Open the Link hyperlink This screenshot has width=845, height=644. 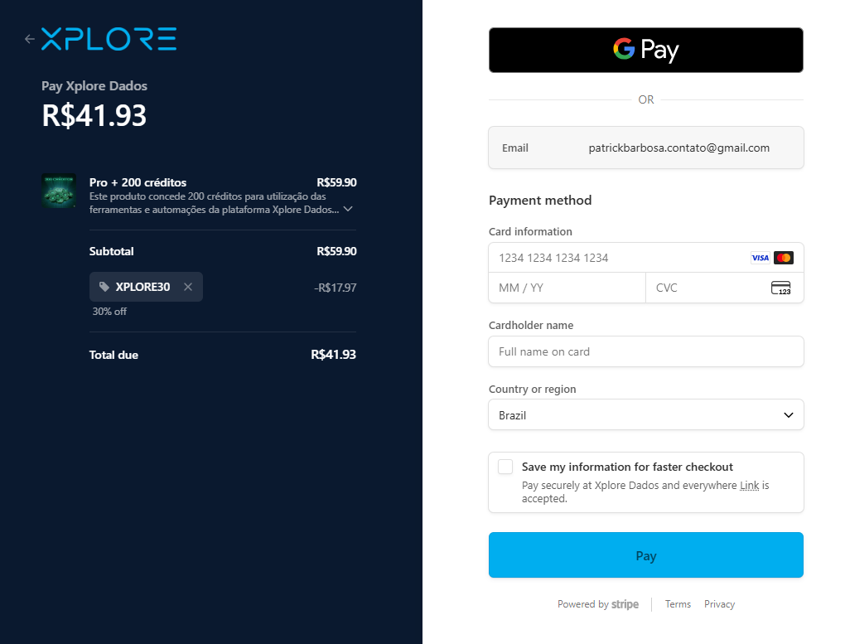click(x=749, y=486)
